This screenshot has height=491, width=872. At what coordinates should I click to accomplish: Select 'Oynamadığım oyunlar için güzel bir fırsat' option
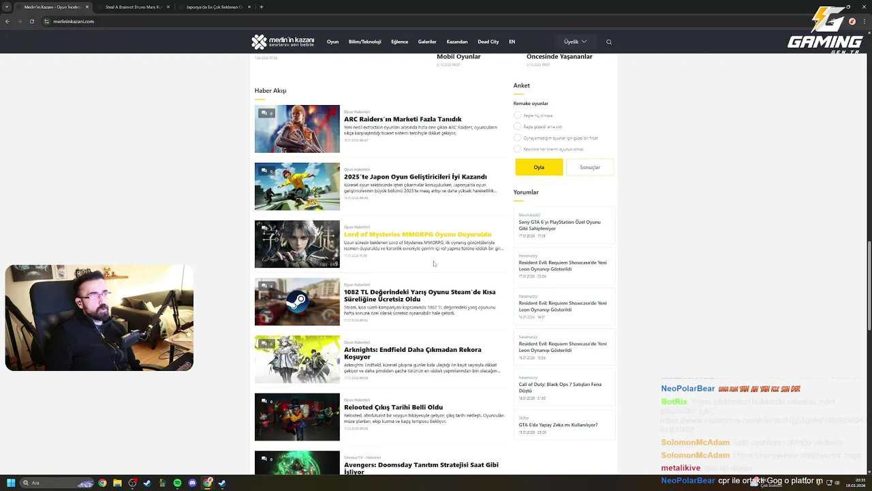[x=517, y=138]
